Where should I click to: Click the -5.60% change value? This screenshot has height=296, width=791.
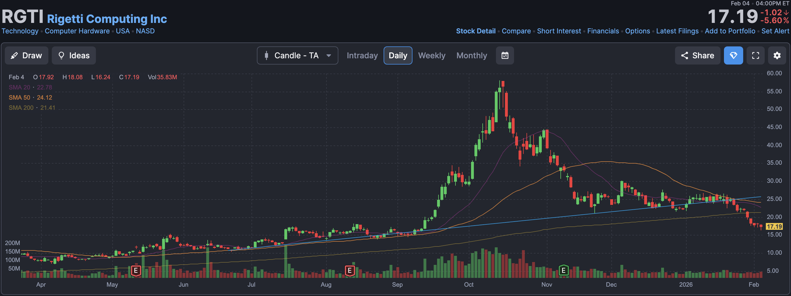[774, 21]
